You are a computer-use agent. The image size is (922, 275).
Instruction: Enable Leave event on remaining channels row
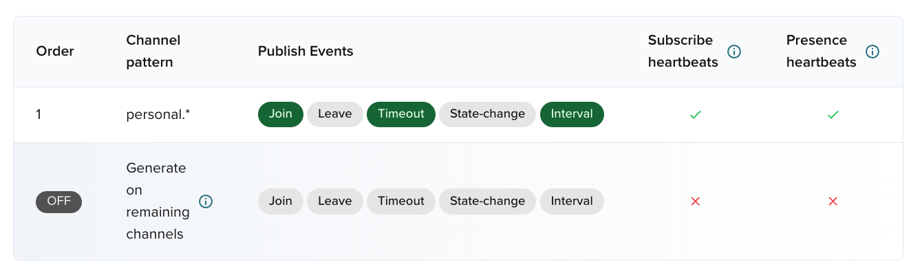[x=334, y=201]
